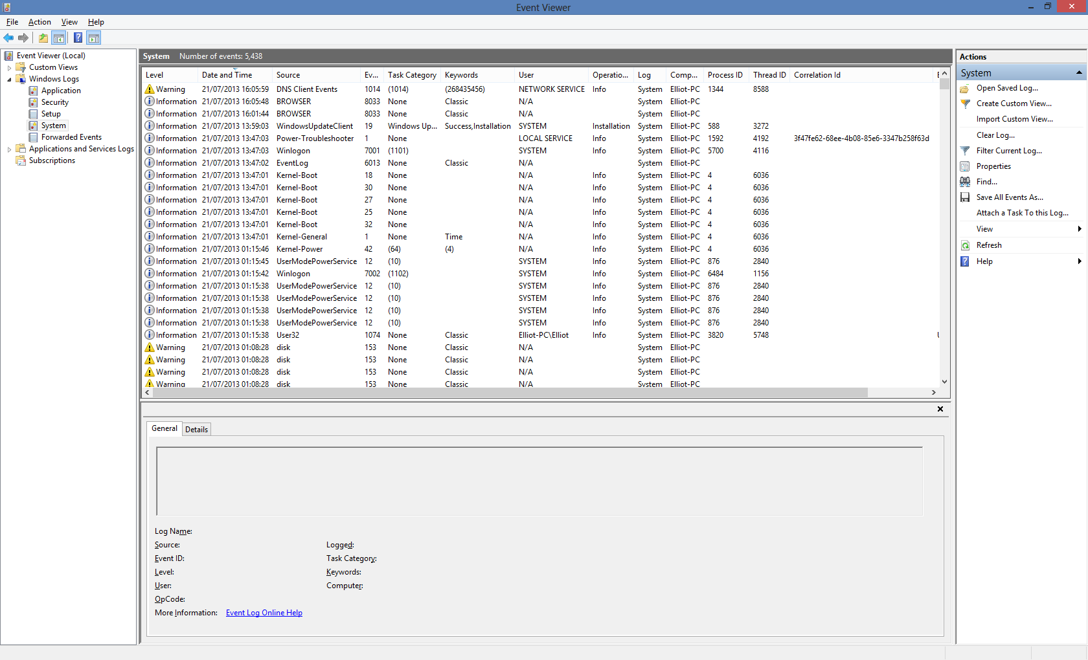Close the event preview pane

click(940, 409)
